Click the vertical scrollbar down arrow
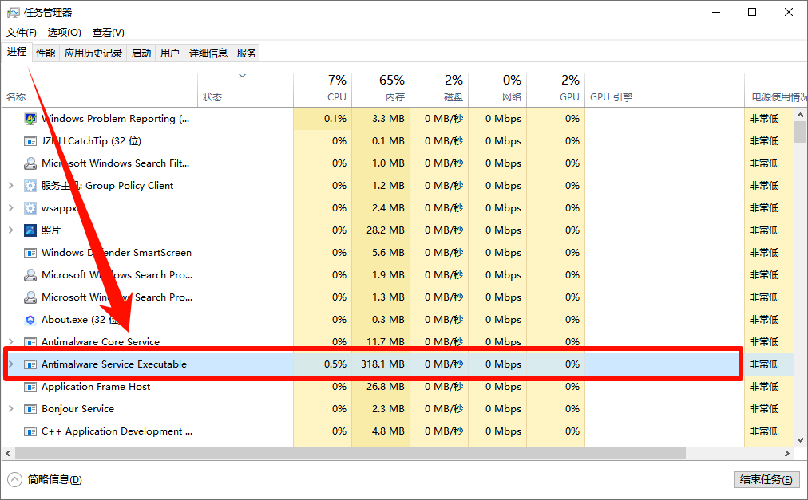Image resolution: width=808 pixels, height=500 pixels. point(801,439)
